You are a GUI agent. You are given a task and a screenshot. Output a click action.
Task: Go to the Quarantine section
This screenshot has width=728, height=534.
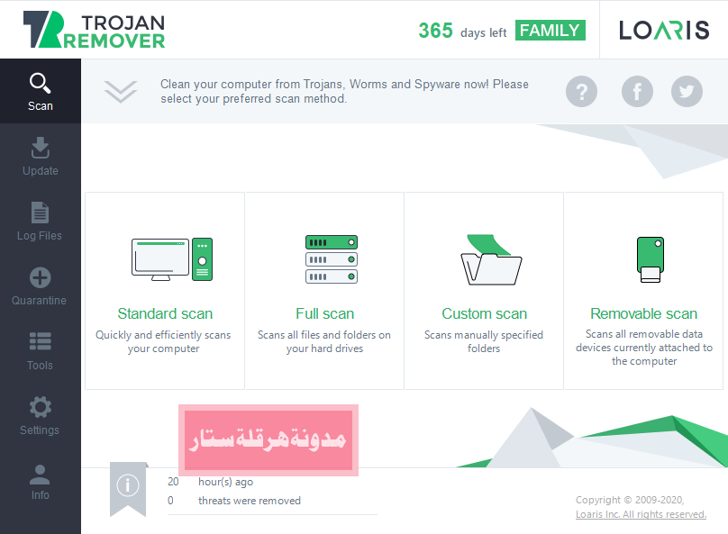click(41, 286)
